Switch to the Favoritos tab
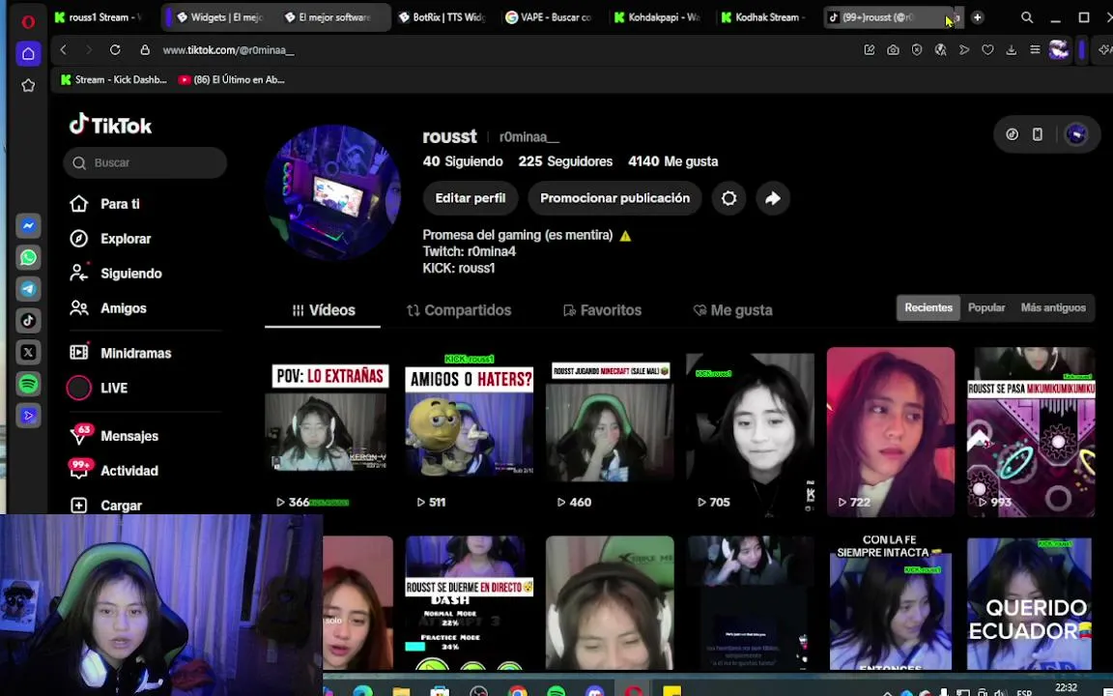1113x696 pixels. tap(602, 310)
